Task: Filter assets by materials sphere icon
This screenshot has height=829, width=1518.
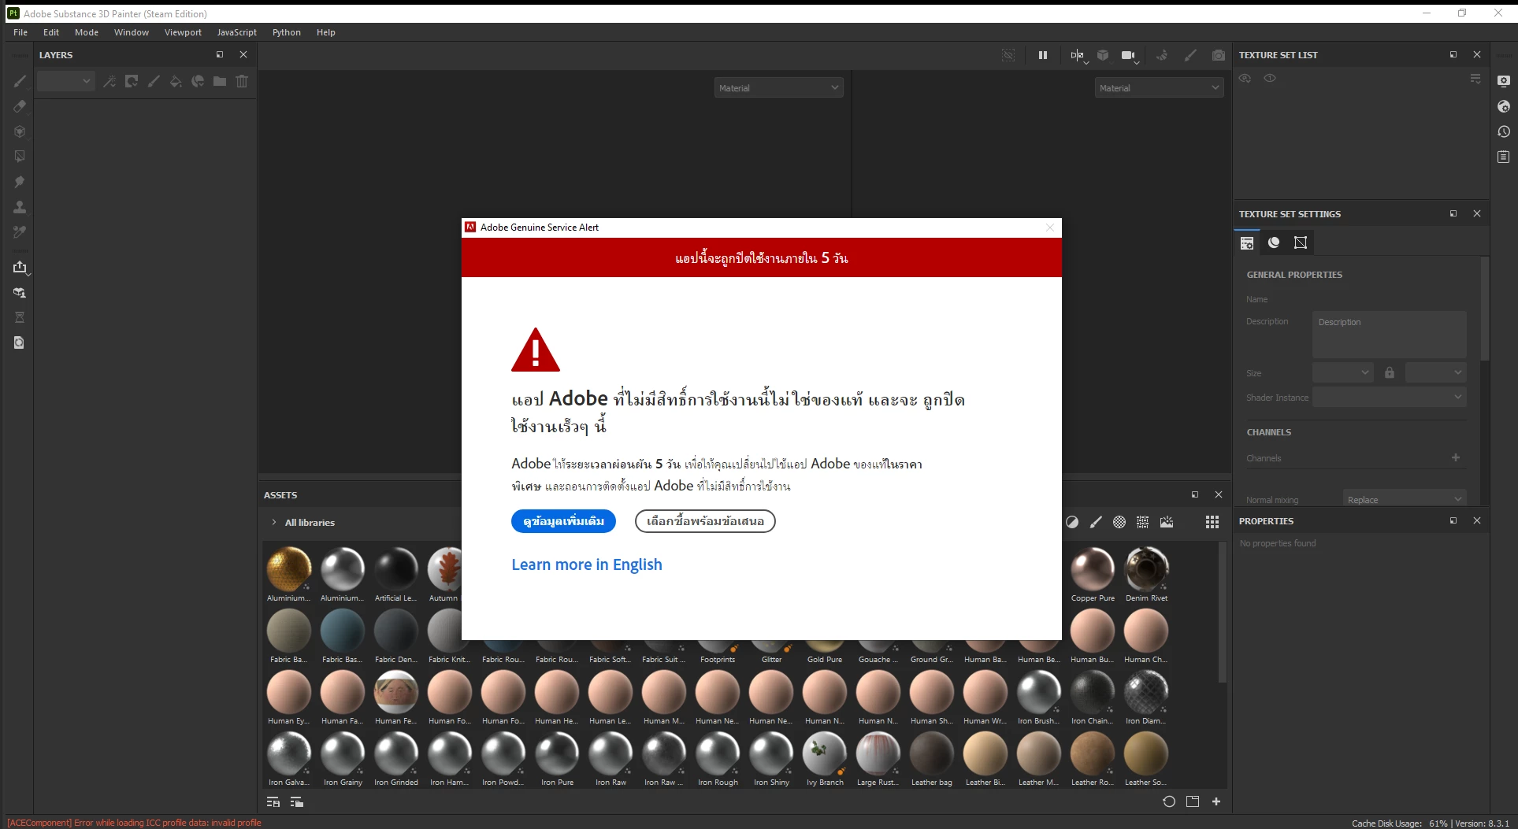Action: [x=1072, y=522]
